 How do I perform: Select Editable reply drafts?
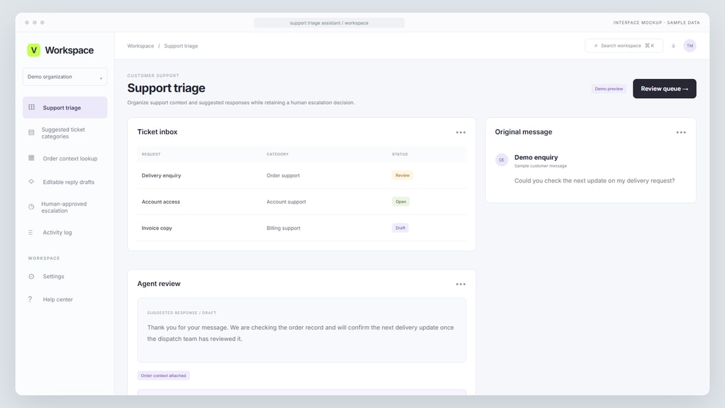point(65,182)
